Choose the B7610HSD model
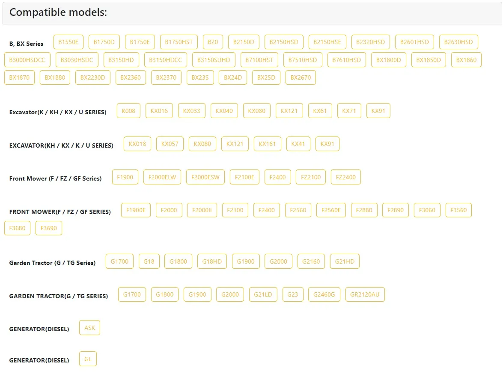The width and height of the screenshot is (503, 377). click(346, 60)
